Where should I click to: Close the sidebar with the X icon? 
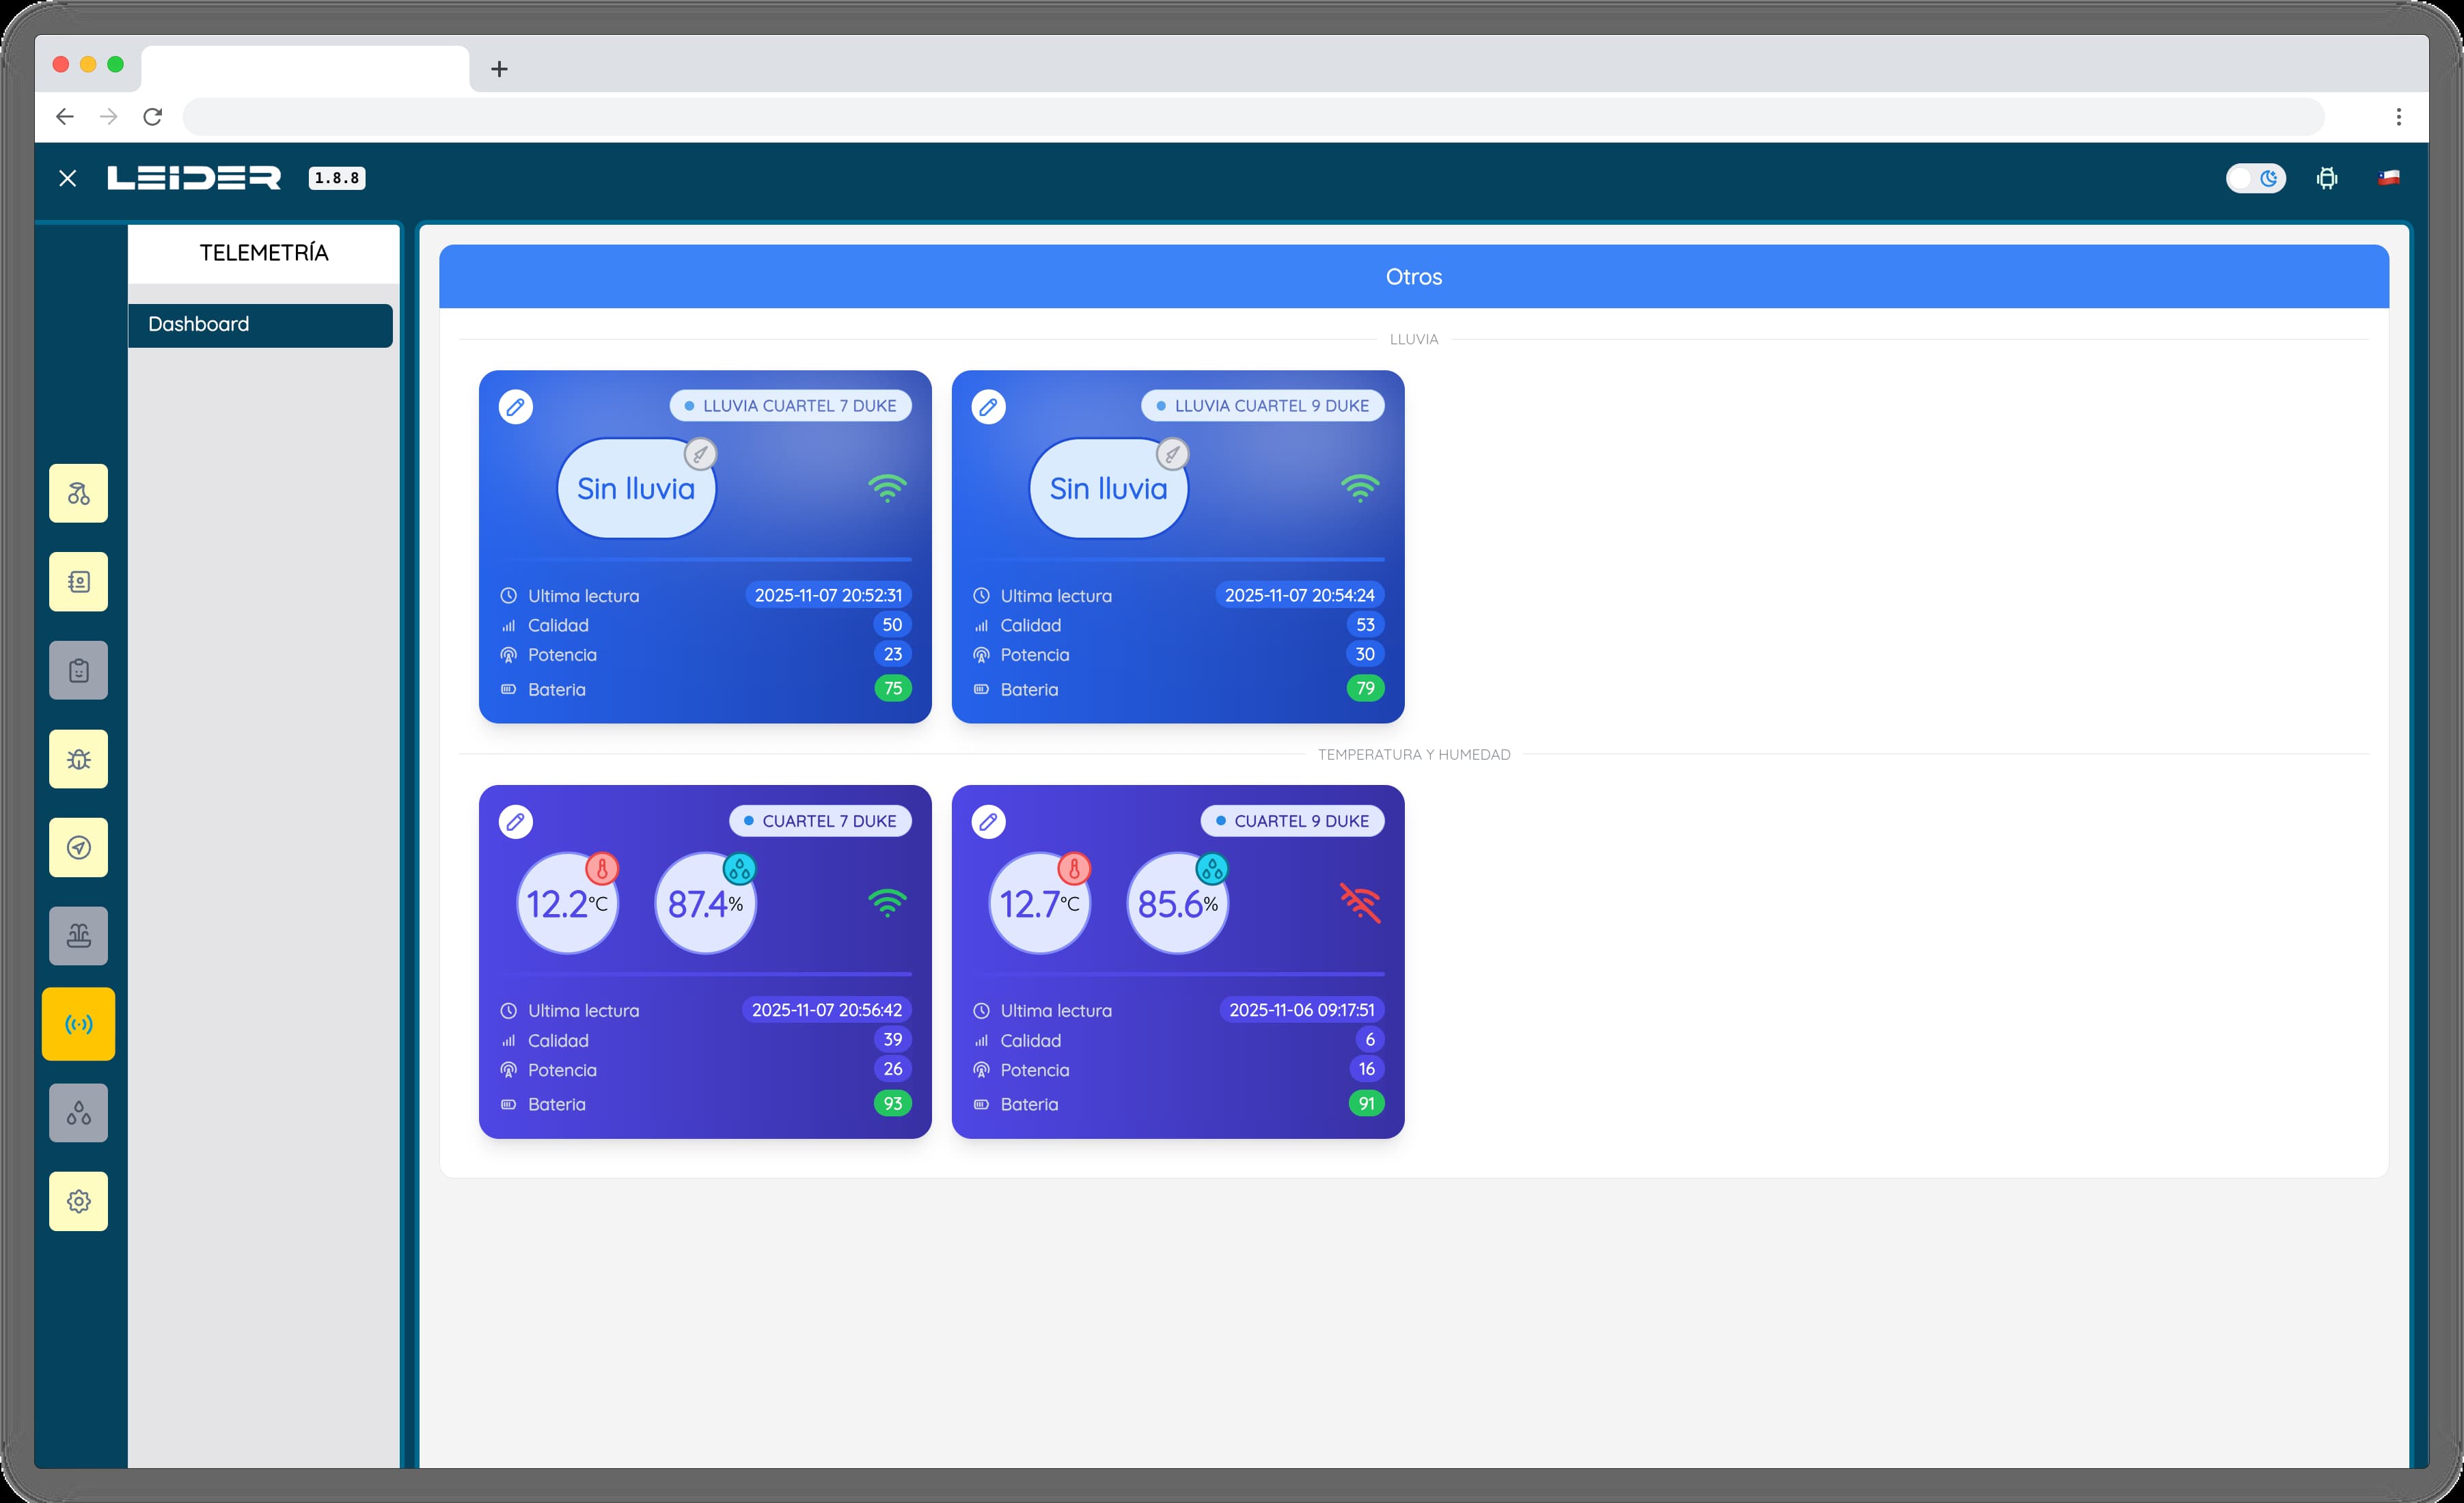(67, 178)
